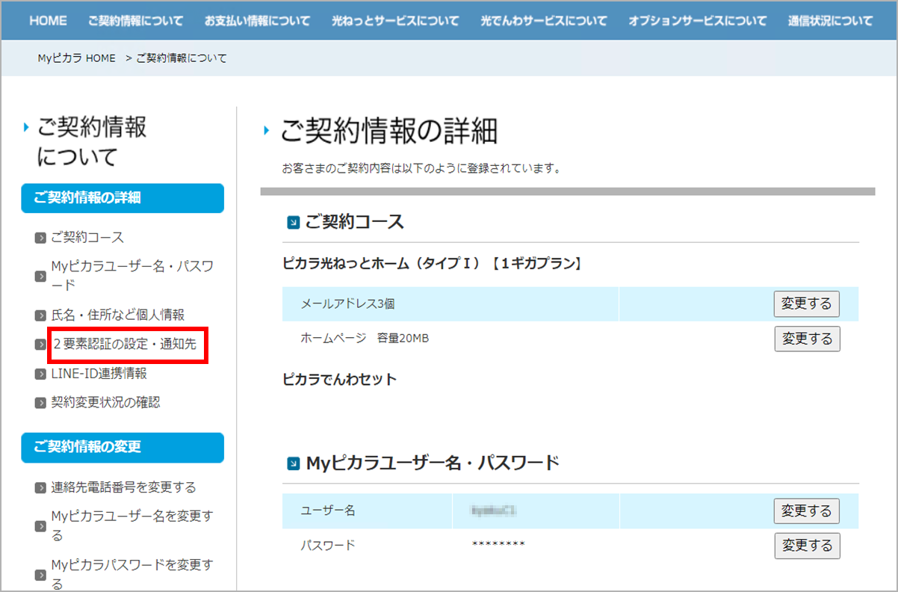Open 通信状況について menu
The height and width of the screenshot is (592, 898).
pyautogui.click(x=830, y=21)
